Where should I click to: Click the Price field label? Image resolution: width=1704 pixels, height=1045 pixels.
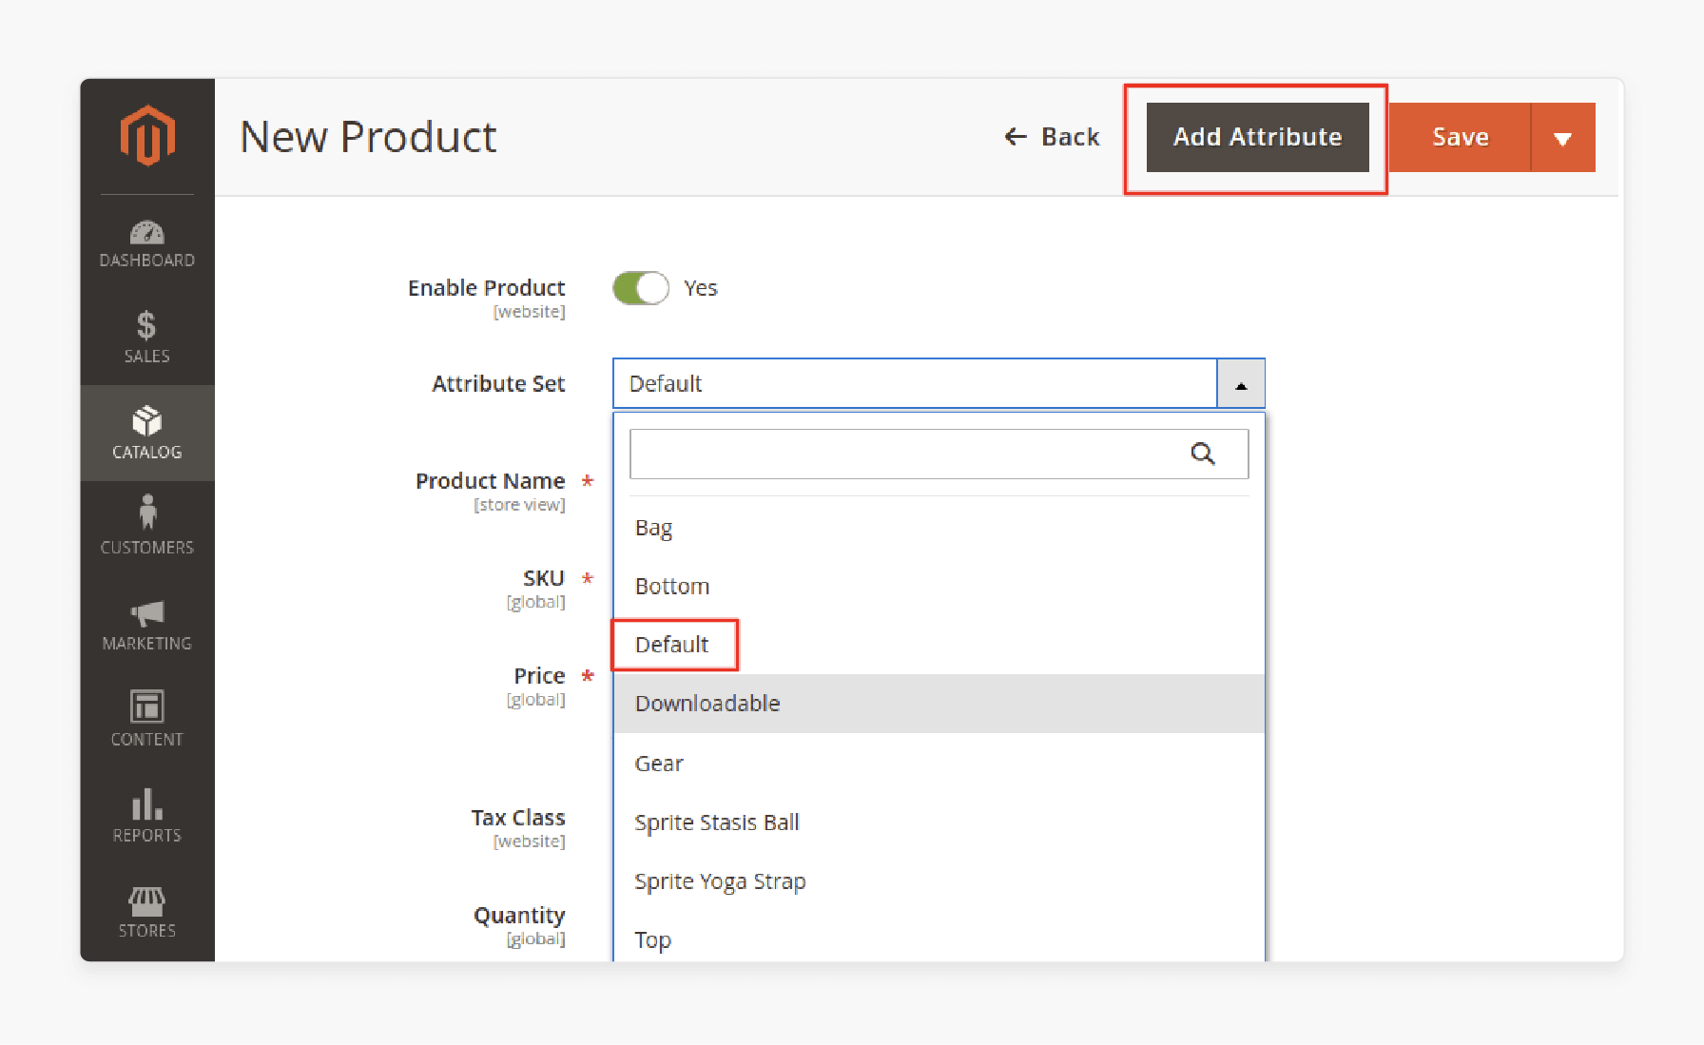coord(539,676)
